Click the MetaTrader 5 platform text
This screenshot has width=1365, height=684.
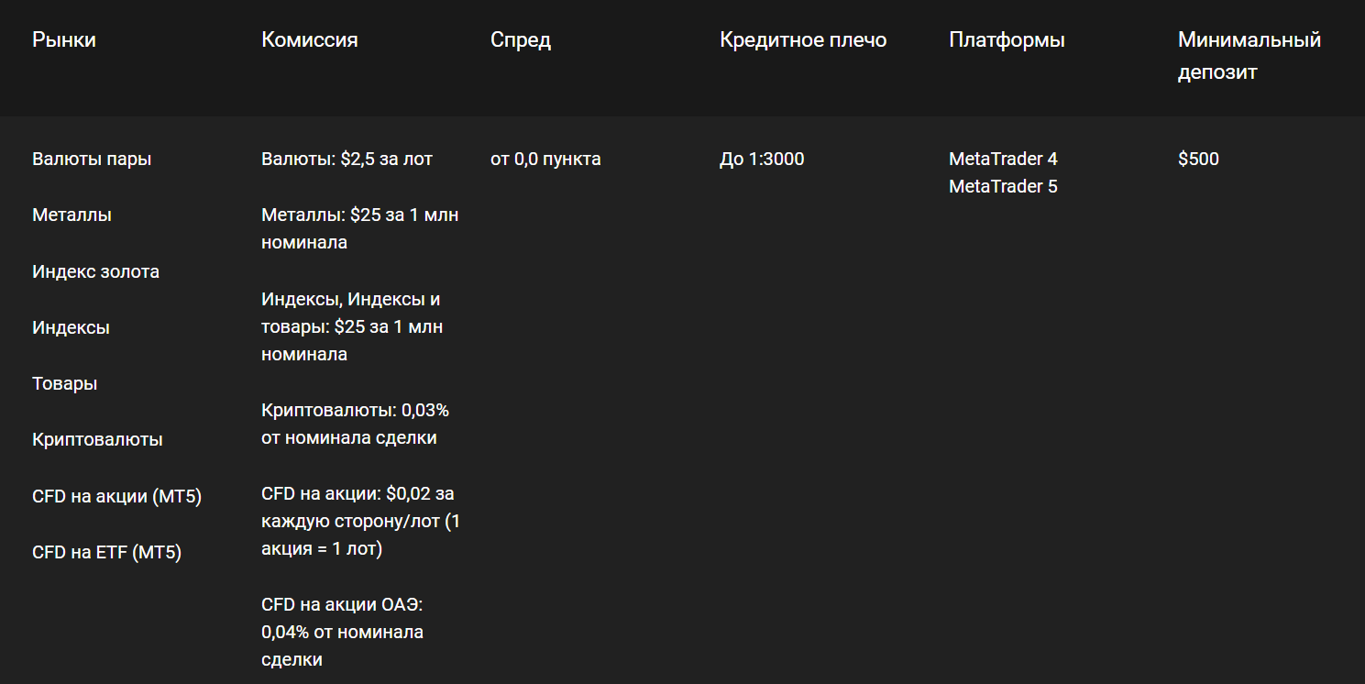[1003, 187]
